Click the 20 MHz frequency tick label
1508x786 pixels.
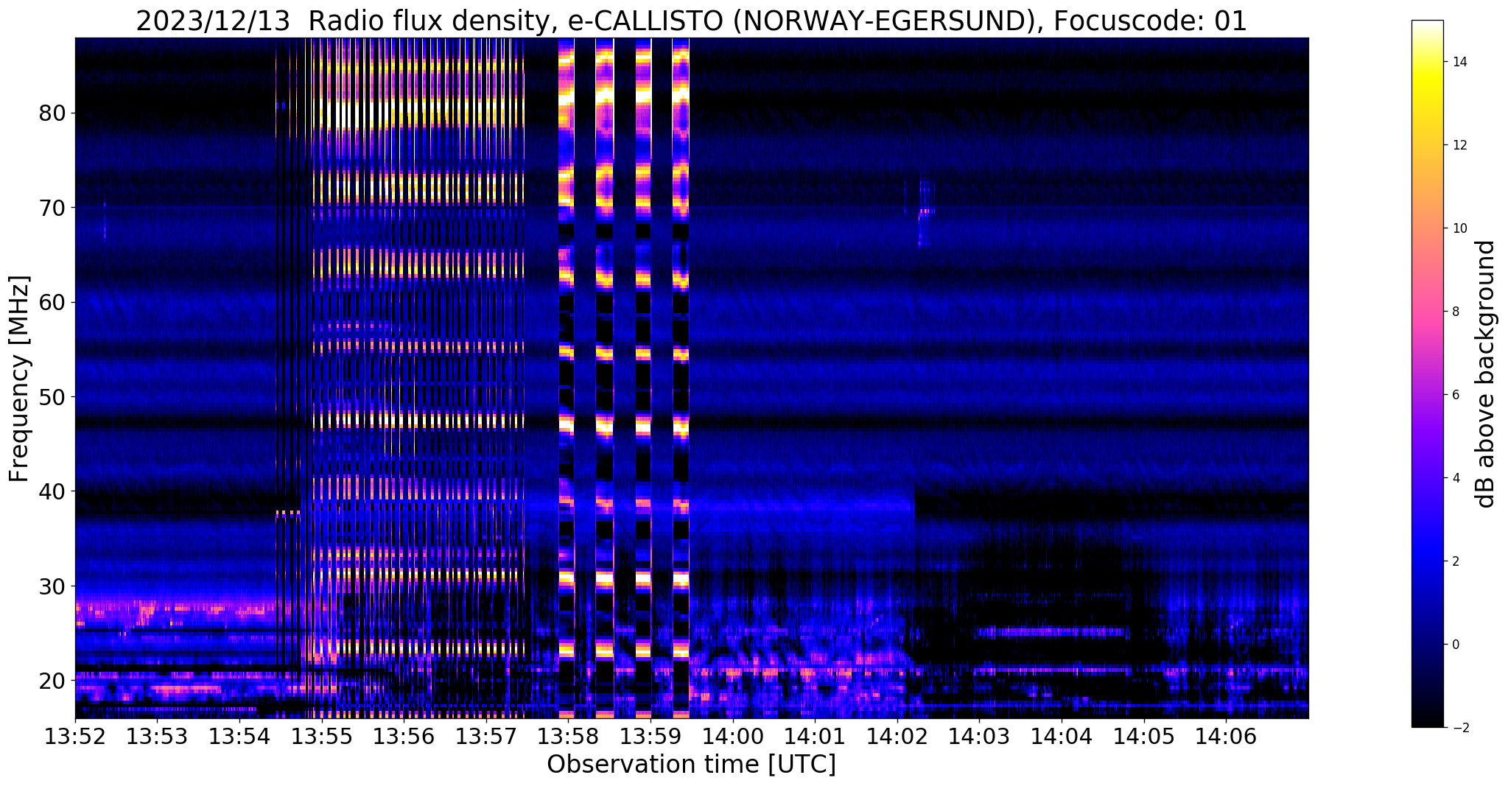coord(52,680)
